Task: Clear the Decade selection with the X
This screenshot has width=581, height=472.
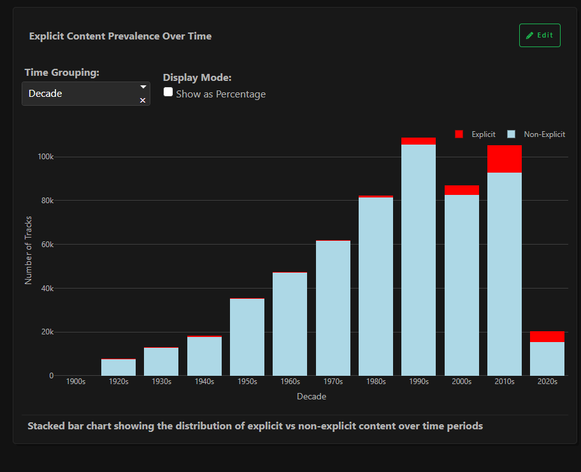Action: (143, 101)
